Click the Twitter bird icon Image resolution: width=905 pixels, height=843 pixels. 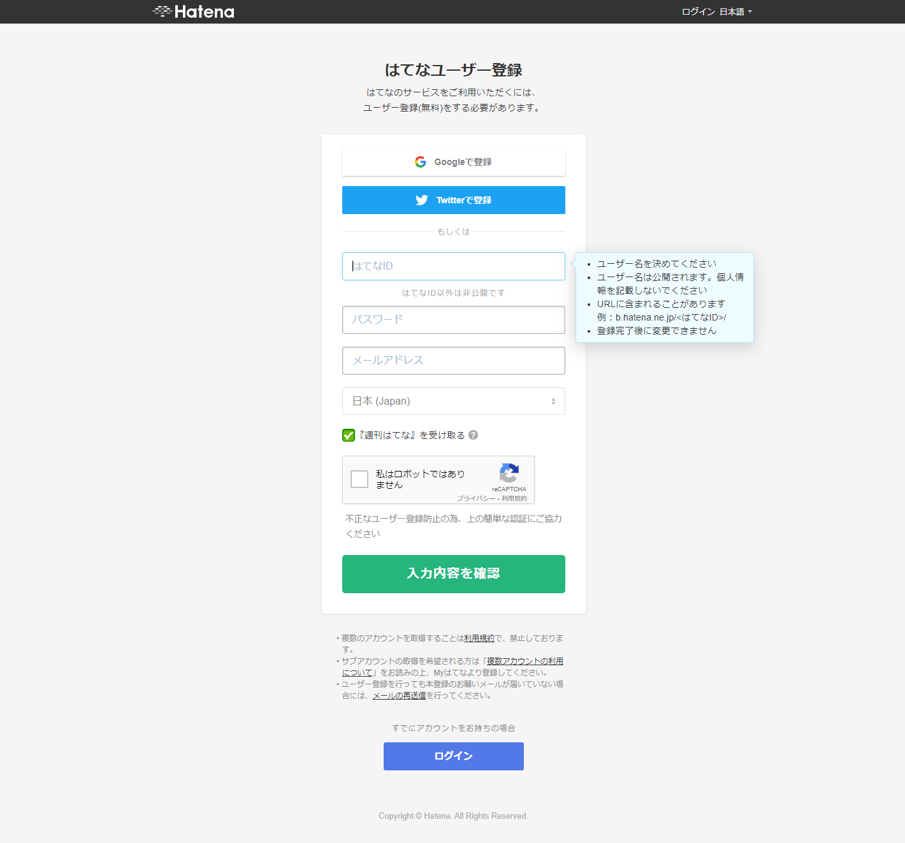(x=422, y=200)
